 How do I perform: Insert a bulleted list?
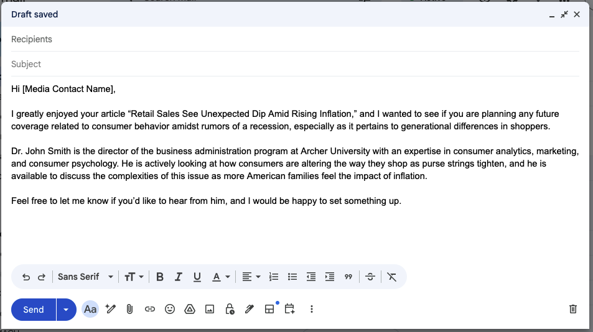pos(292,277)
